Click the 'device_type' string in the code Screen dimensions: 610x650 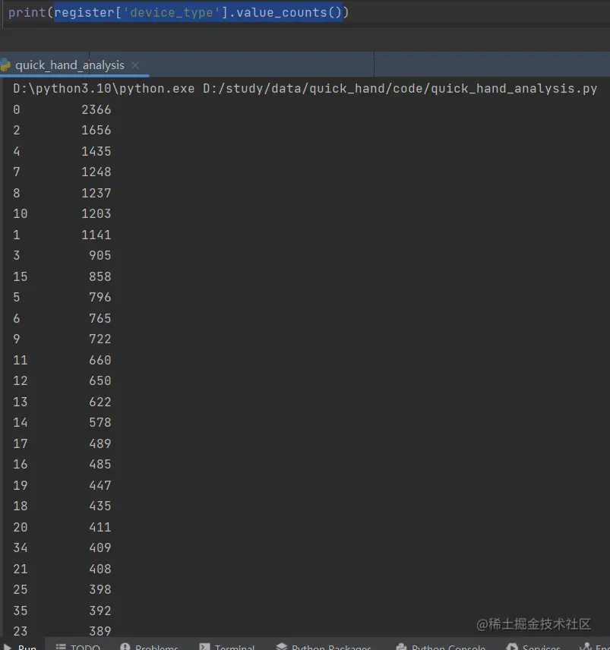pyautogui.click(x=171, y=12)
